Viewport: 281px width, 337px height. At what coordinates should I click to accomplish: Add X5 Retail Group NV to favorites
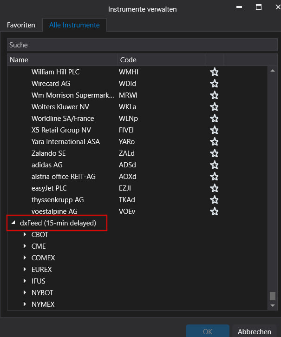(214, 130)
